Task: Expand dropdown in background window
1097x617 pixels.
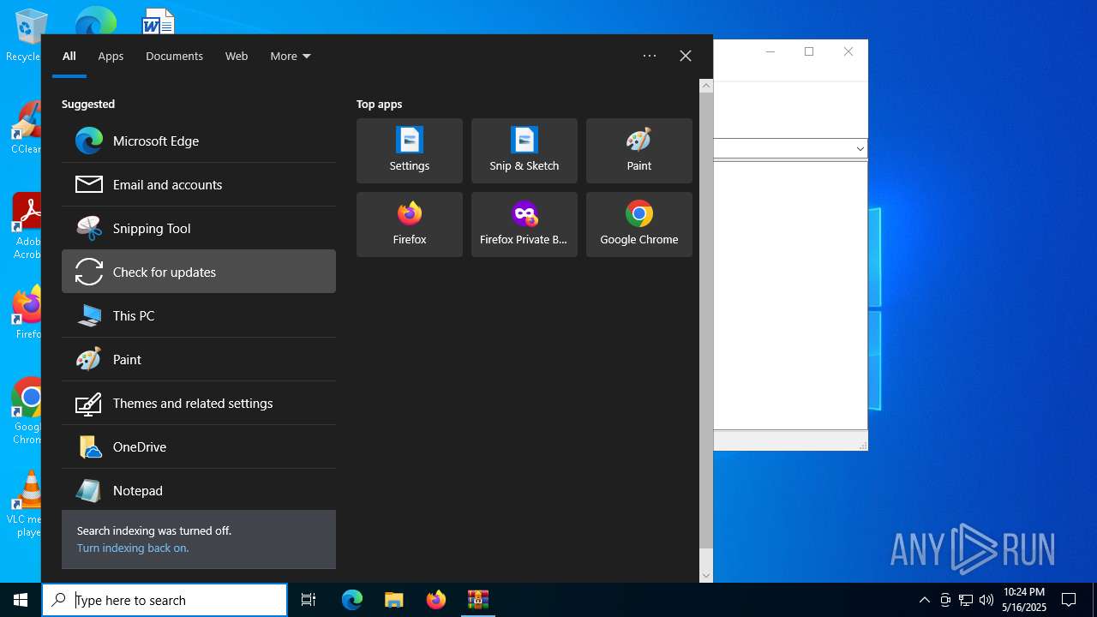Action: [x=860, y=149]
